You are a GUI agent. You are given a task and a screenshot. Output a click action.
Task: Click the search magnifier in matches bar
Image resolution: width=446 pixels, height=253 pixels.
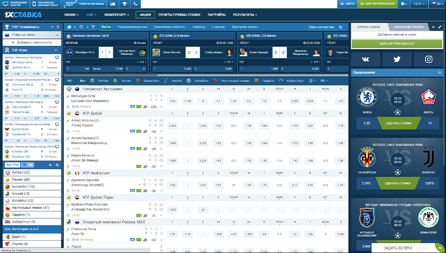tap(340, 27)
